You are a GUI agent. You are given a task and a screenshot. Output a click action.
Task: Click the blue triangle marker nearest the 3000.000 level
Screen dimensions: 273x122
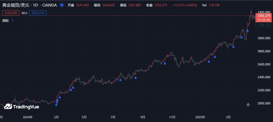[x=242, y=37]
